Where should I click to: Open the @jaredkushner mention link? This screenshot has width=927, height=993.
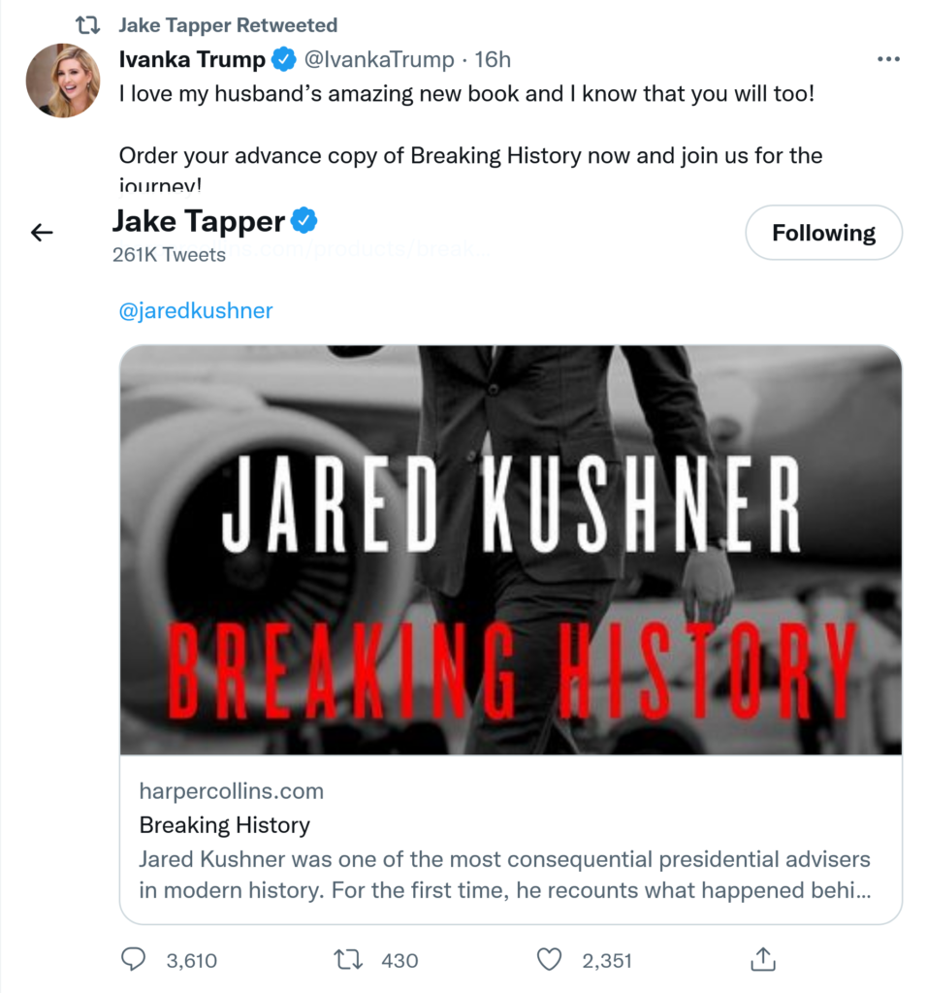[196, 311]
